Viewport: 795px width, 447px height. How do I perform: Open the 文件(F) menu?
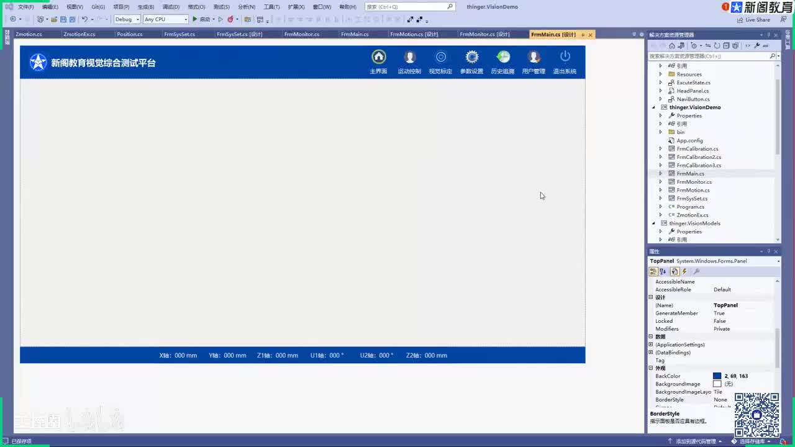coord(26,7)
